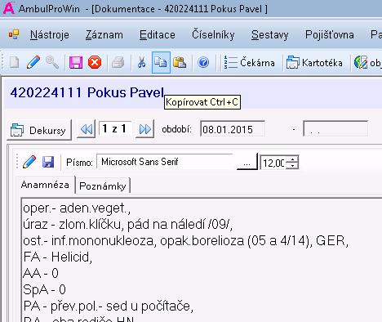Open the Editace menu
The height and width of the screenshot is (322, 382).
tap(158, 35)
